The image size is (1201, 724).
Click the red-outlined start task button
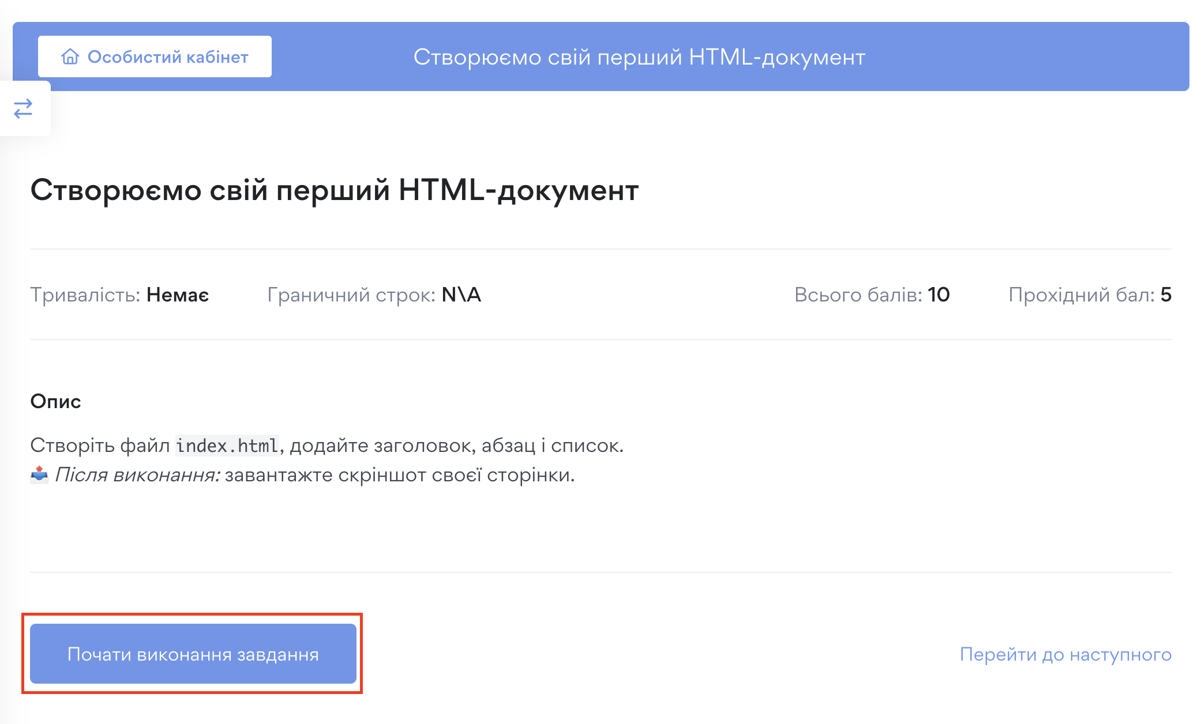point(193,653)
